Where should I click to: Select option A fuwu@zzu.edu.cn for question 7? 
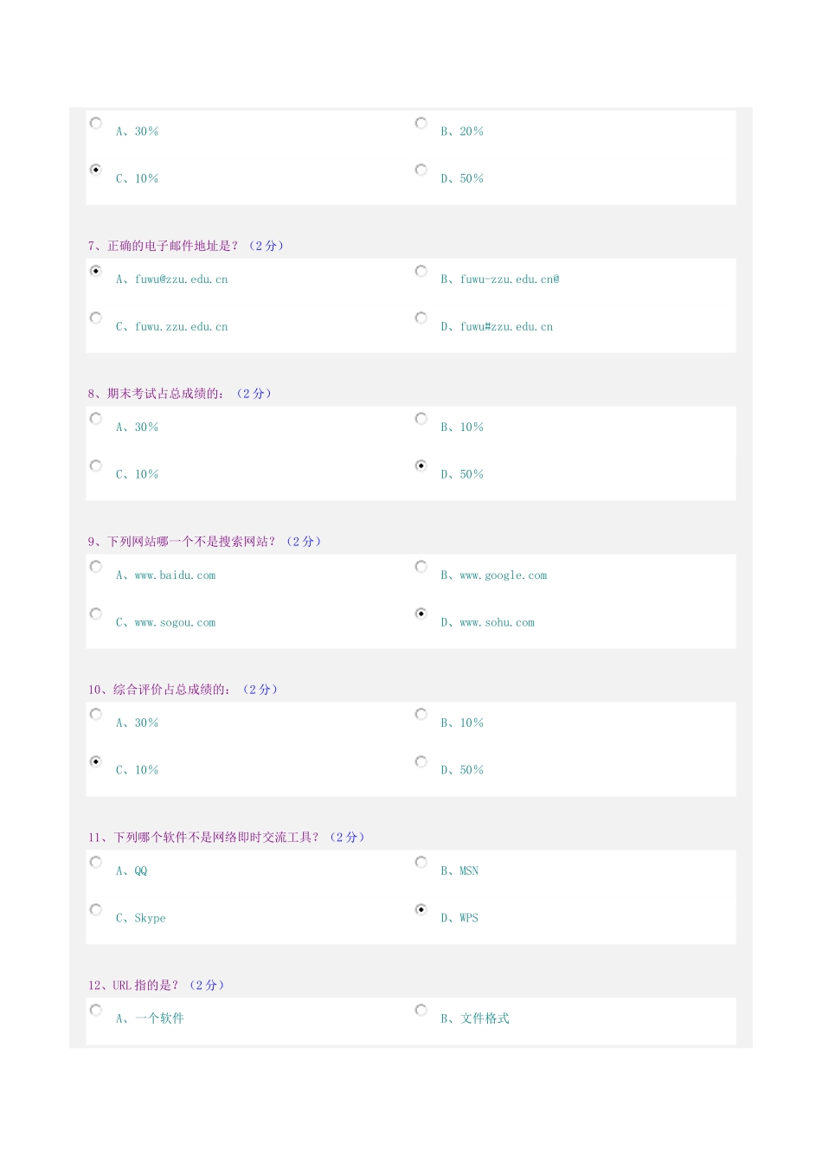(x=96, y=271)
